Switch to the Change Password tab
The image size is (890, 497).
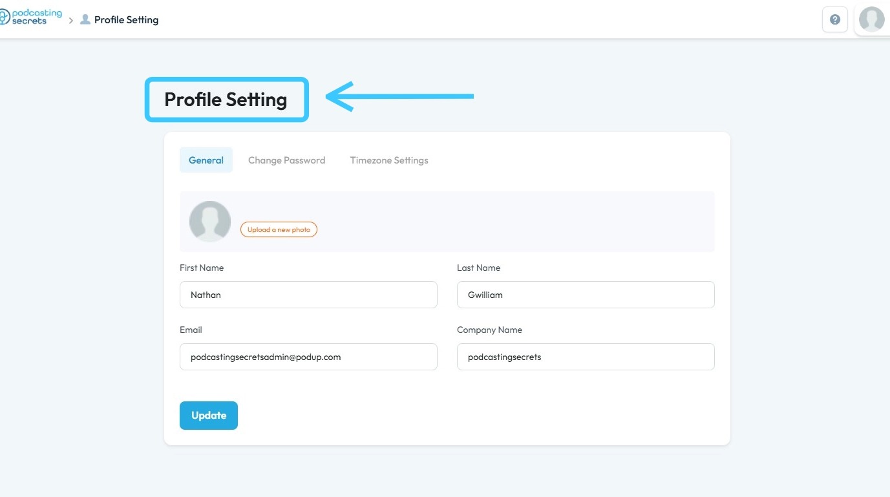coord(286,160)
